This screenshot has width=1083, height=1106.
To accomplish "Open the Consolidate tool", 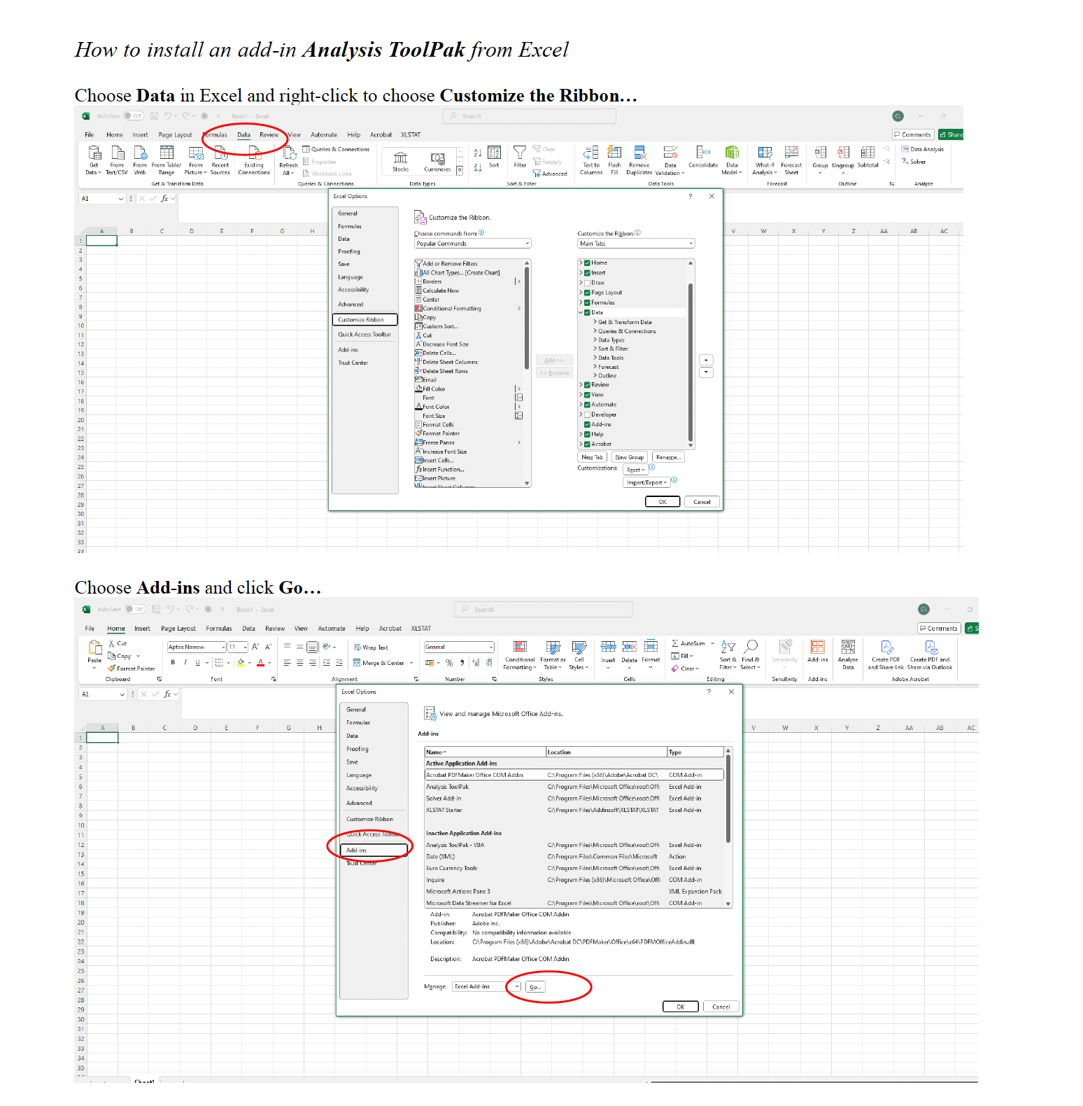I will (x=703, y=157).
